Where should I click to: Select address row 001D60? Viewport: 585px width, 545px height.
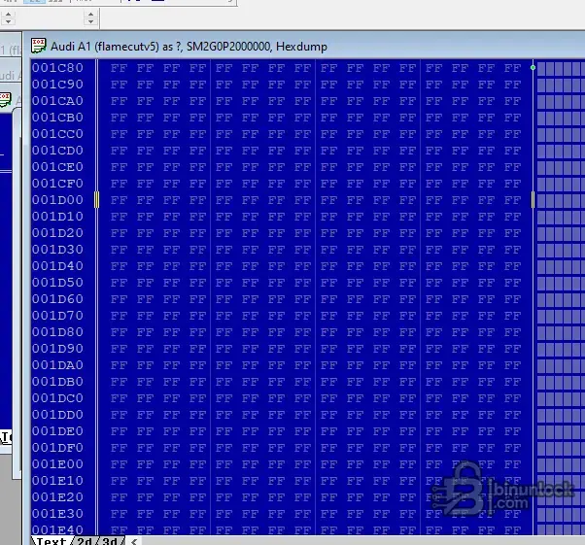57,299
